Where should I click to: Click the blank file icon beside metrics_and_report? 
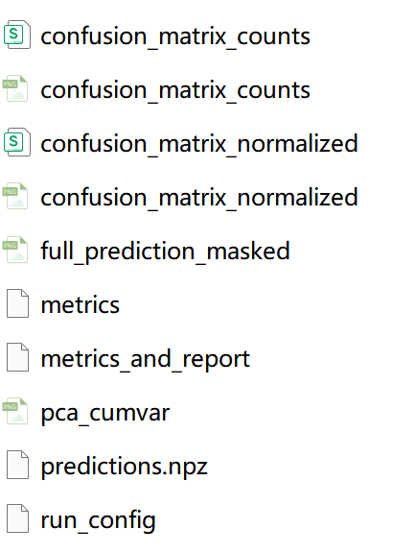tap(17, 357)
